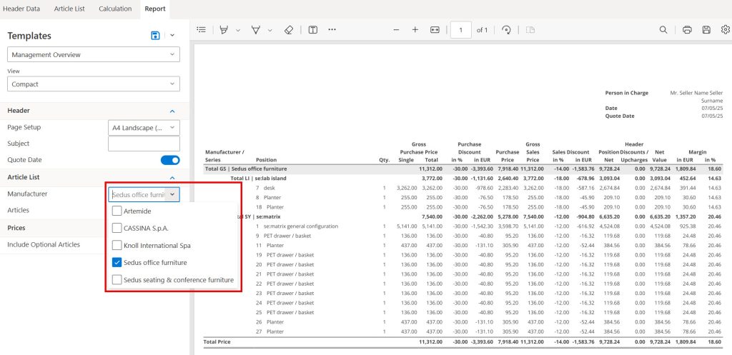This screenshot has width=732, height=355.
Task: Open the print report icon
Action: 687,30
